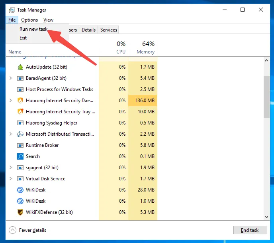Select the Huorong Sysdiag Helper row

point(81,123)
